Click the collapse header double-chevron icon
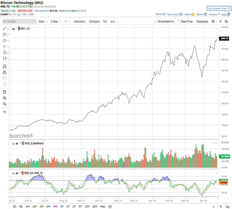This screenshot has height=209, width=232. coord(220,21)
